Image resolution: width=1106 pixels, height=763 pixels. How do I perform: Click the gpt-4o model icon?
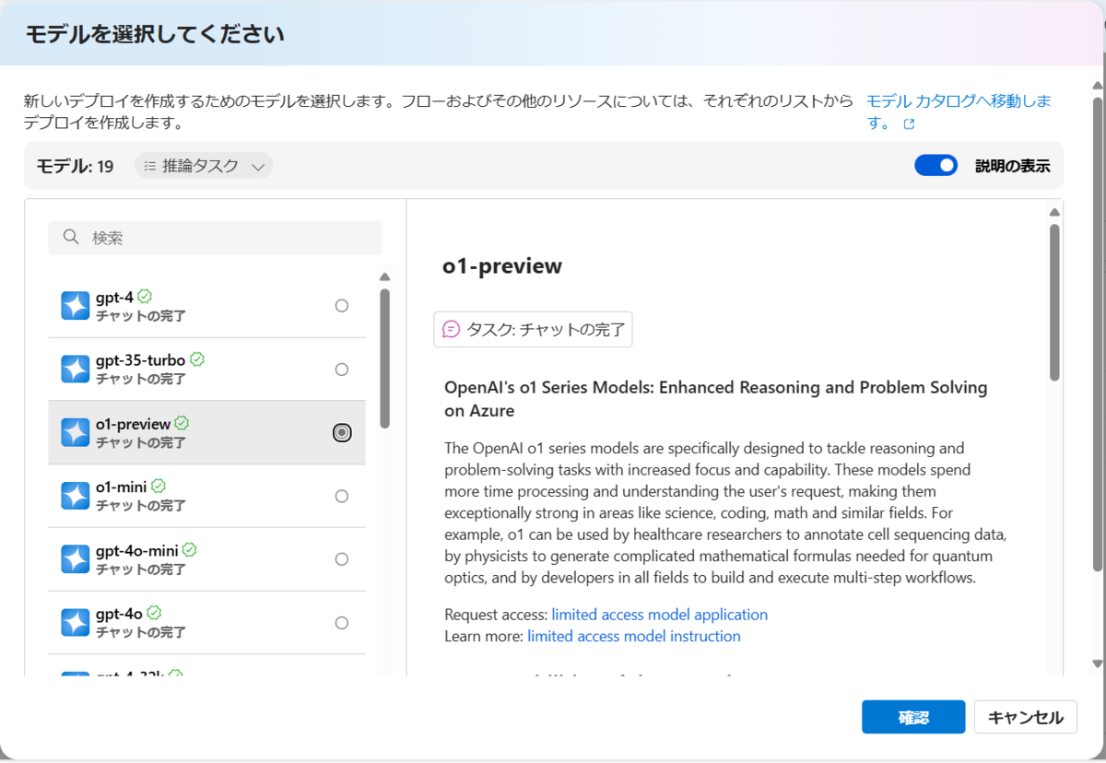tap(76, 622)
